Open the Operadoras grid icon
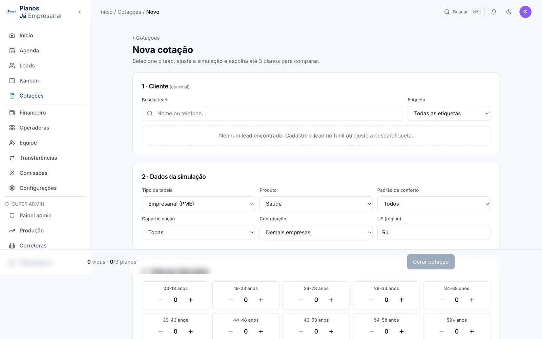 [x=12, y=128]
